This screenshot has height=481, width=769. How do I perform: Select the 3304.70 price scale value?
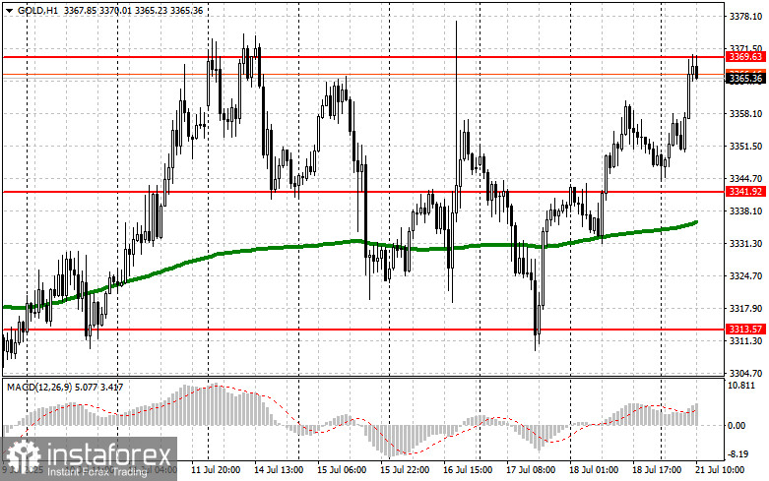click(x=745, y=373)
